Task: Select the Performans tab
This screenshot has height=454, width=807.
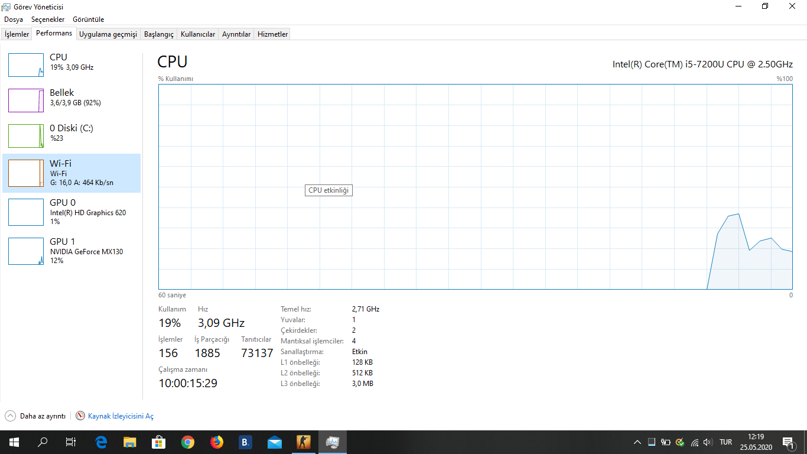Action: point(54,34)
